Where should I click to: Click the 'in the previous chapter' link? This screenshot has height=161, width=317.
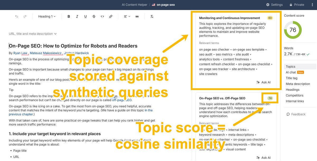[x=81, y=112]
